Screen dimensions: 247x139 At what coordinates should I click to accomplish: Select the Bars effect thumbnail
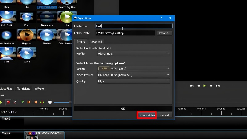coord(6,3)
